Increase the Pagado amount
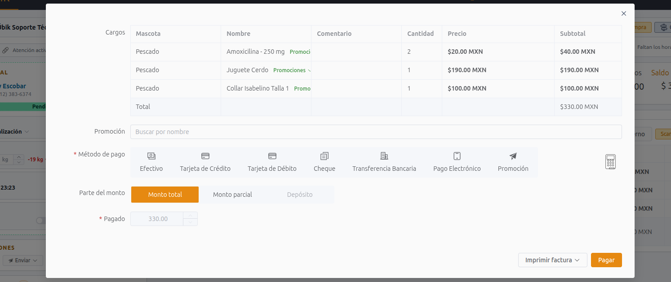This screenshot has width=671, height=282. click(x=191, y=216)
